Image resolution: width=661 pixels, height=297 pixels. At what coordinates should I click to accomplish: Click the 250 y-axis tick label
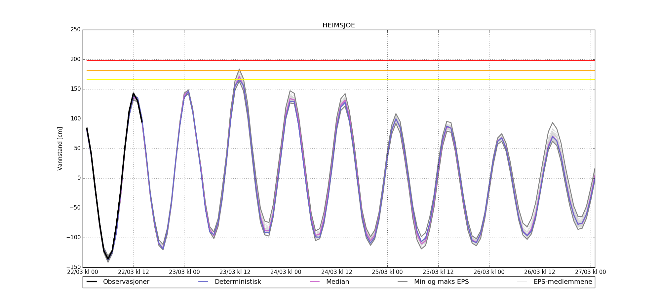[75, 30]
